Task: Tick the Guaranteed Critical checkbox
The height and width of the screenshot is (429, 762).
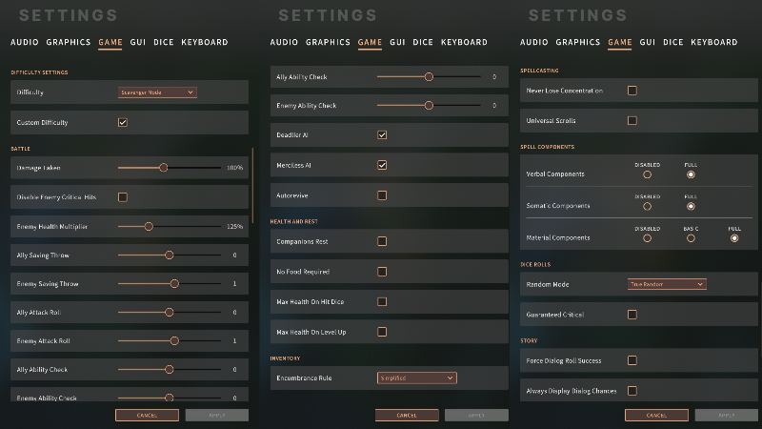Action: click(x=632, y=315)
